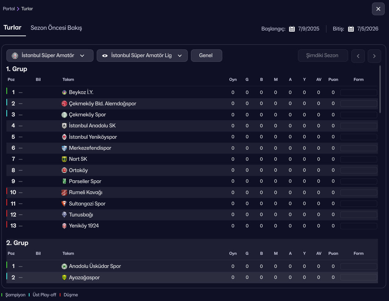The image size is (389, 301).
Task: Toggle the eye icon in league dropdown
Action: (x=105, y=56)
